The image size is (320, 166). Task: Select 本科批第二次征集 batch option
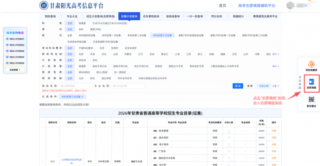click(x=137, y=35)
